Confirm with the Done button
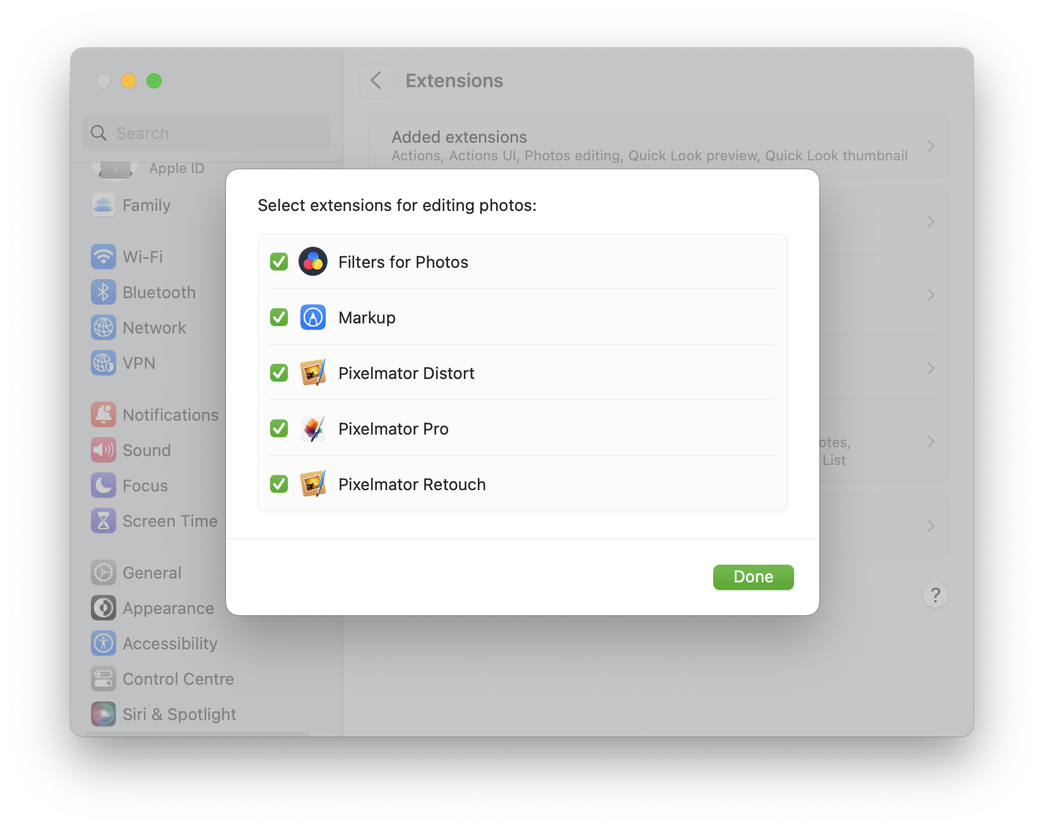 [753, 577]
